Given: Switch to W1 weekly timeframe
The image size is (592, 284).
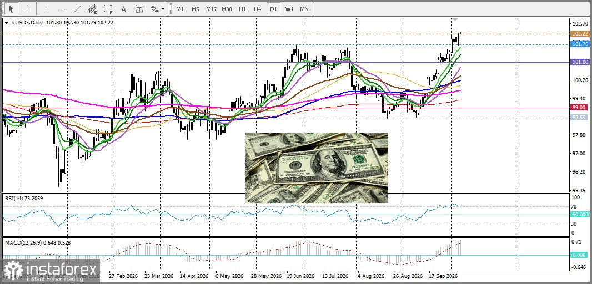Looking at the screenshot, I should coord(289,9).
